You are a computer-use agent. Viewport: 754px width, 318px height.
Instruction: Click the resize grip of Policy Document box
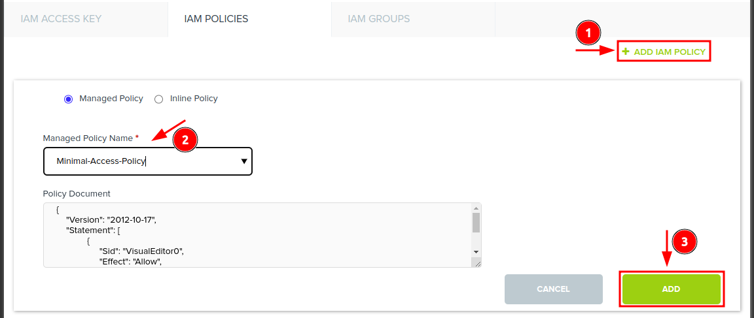point(477,262)
